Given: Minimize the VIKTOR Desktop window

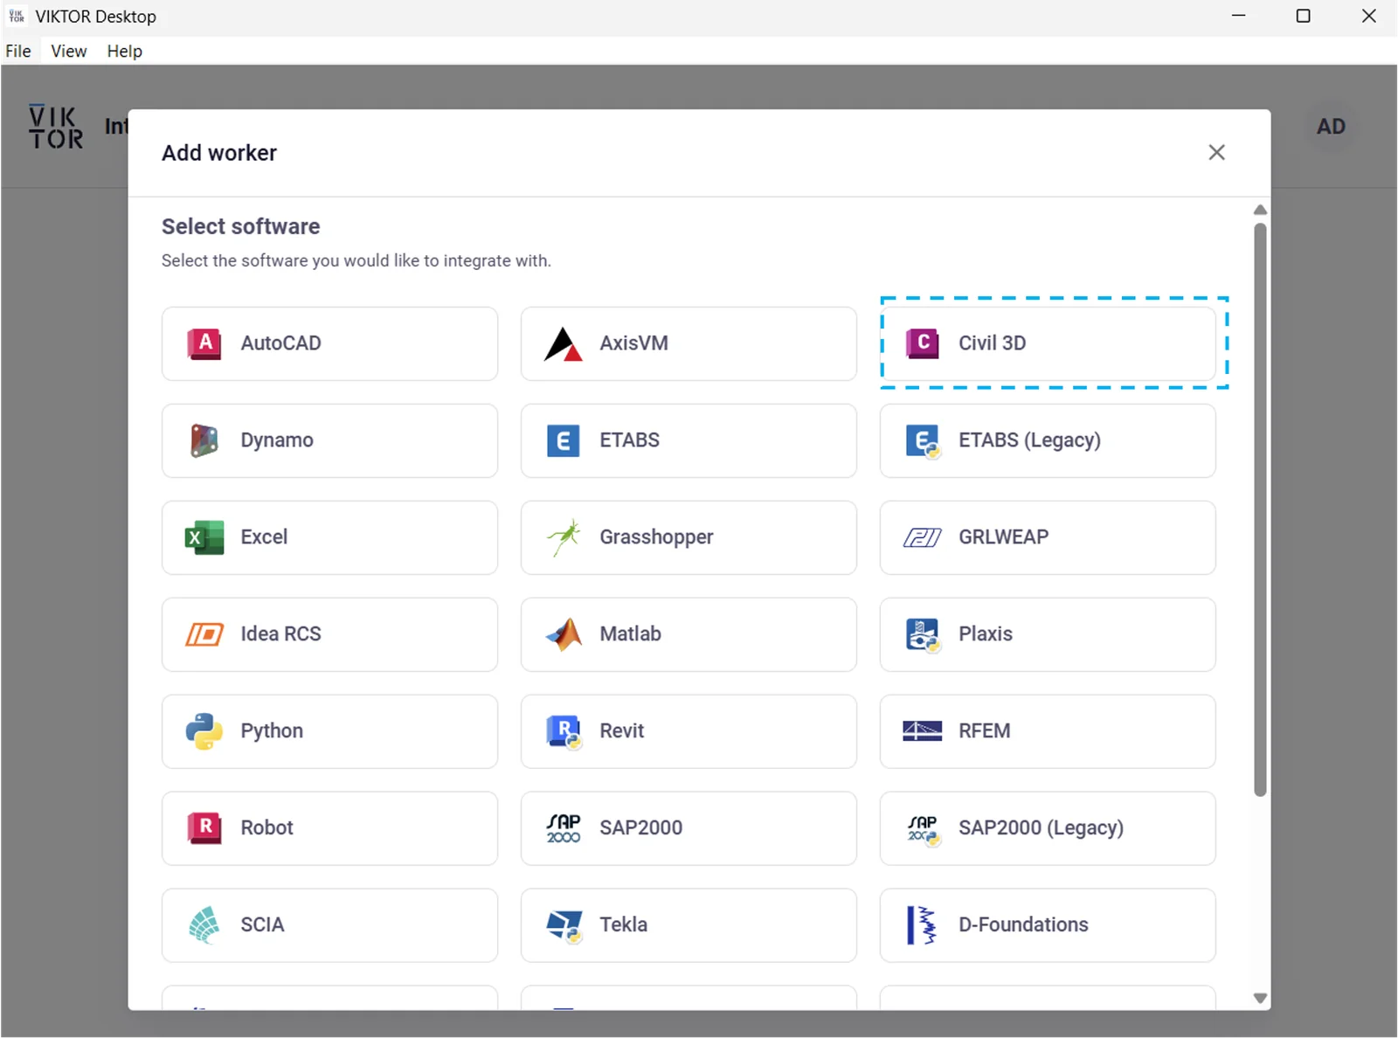Looking at the screenshot, I should (x=1238, y=16).
